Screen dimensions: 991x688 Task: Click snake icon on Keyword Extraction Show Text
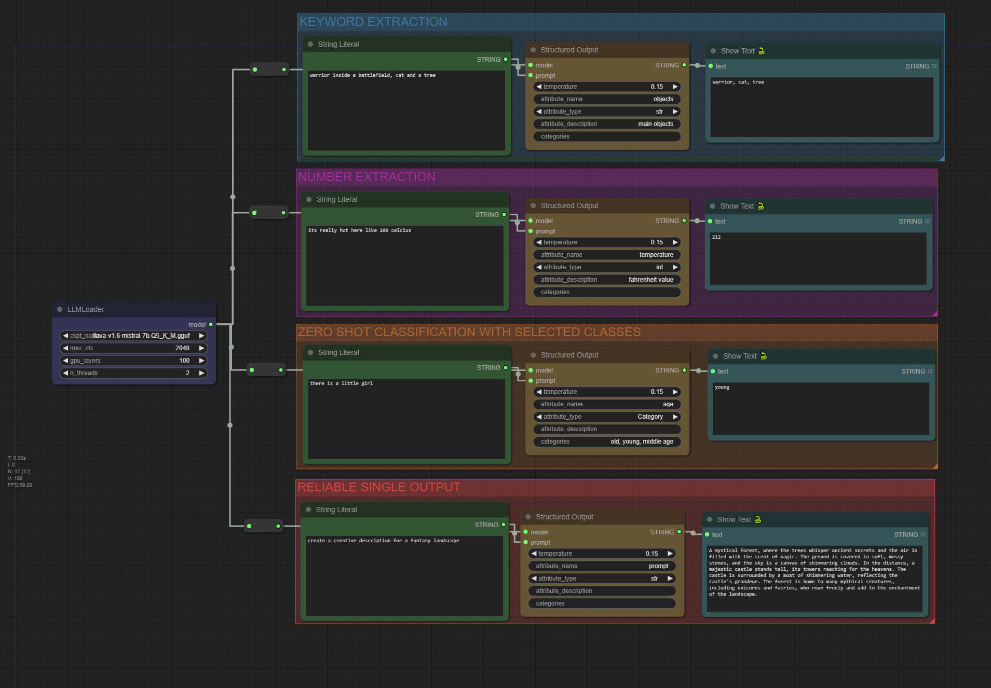coord(762,51)
